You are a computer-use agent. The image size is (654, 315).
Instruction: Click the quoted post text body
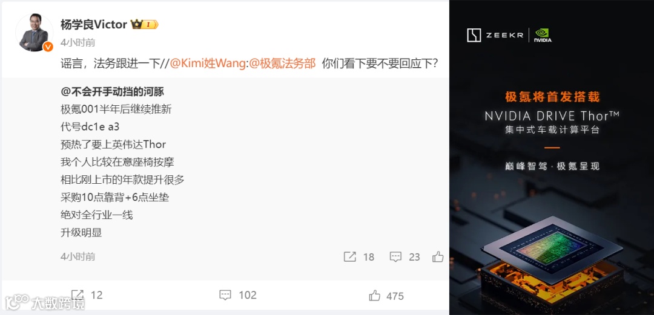(x=122, y=171)
